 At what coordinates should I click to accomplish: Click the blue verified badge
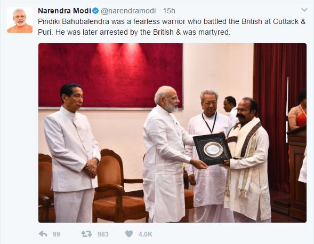coord(95,11)
